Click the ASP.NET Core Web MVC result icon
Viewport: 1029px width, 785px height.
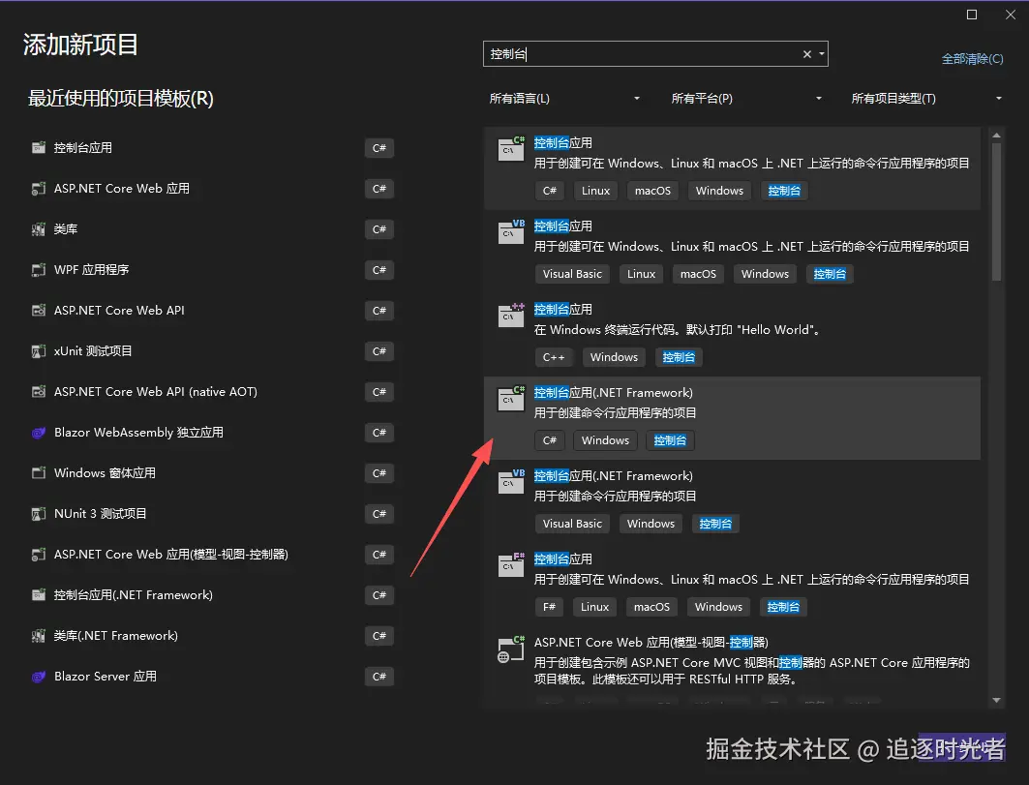pyautogui.click(x=511, y=649)
